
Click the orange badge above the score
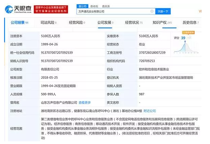point(189,33)
